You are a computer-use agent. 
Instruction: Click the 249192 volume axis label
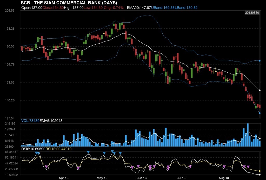[x=10, y=124]
